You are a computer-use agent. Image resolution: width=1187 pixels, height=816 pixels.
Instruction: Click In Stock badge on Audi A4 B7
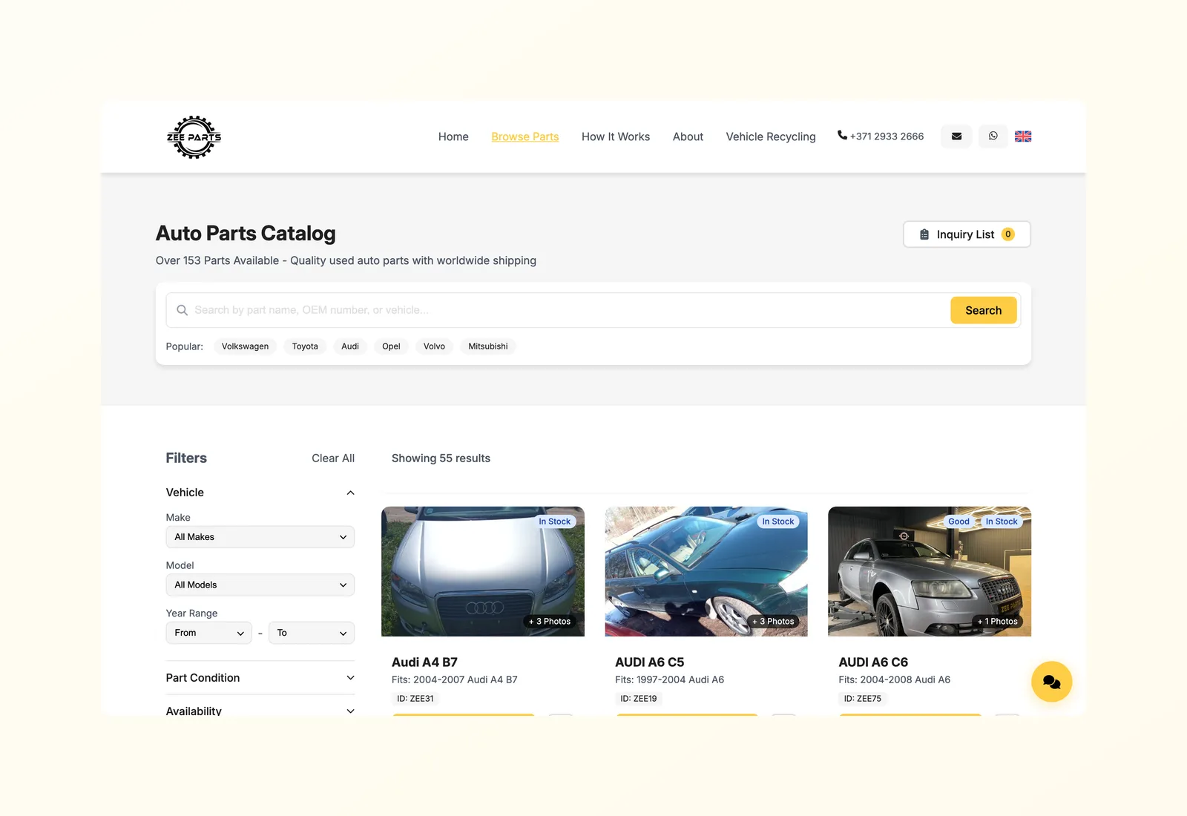click(x=554, y=521)
